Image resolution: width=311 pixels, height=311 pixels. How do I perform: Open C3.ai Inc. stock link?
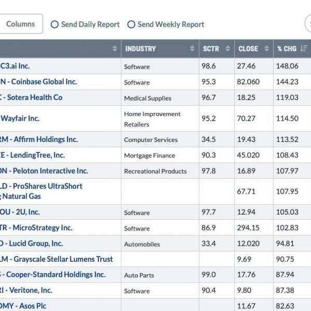tap(15, 66)
